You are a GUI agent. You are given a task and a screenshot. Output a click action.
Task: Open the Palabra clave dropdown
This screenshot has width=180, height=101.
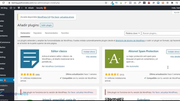132,33
